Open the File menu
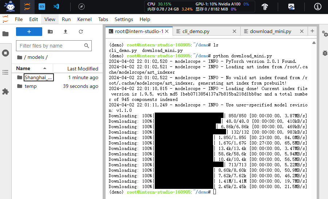Viewport: 328px width, 199px height. 19,19
